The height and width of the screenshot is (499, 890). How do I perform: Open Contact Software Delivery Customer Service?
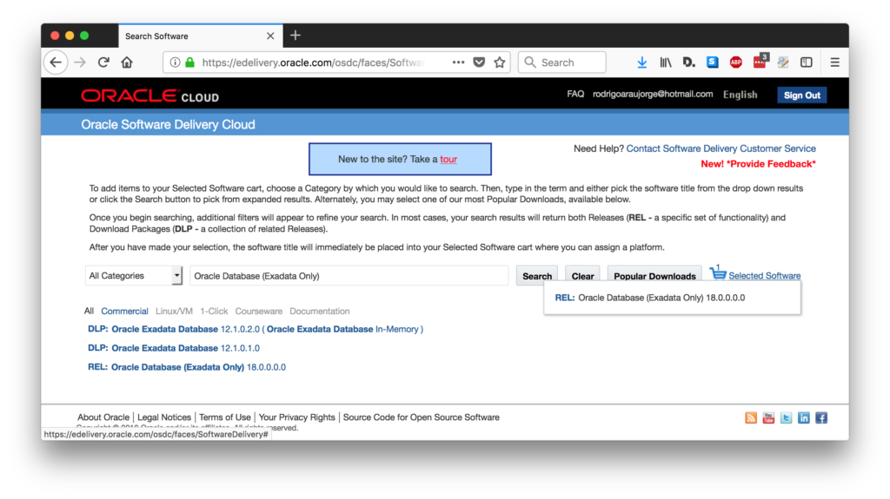(x=721, y=148)
